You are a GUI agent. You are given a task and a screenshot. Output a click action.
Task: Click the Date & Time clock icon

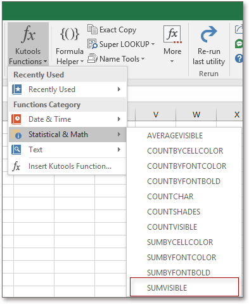pos(16,119)
